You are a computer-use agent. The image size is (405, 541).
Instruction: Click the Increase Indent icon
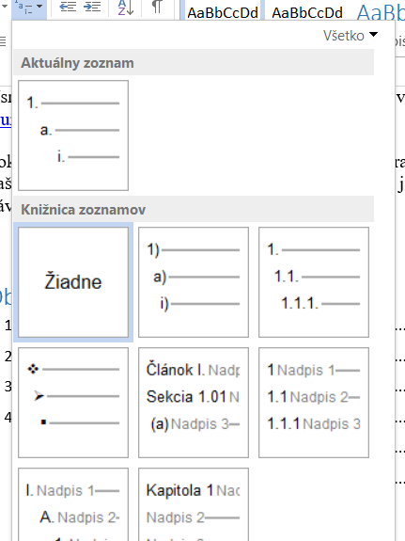coord(92,7)
